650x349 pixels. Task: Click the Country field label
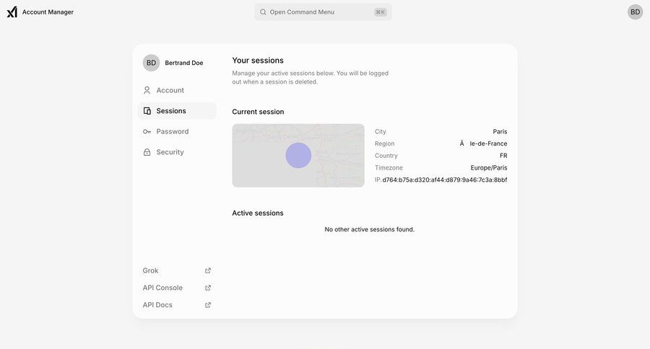[x=386, y=156]
